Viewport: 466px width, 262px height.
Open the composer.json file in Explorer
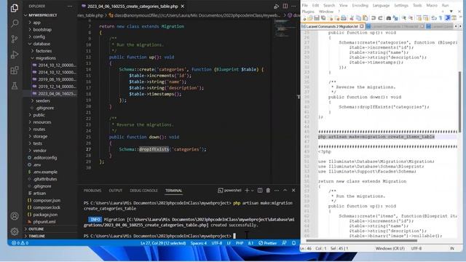pos(50,200)
